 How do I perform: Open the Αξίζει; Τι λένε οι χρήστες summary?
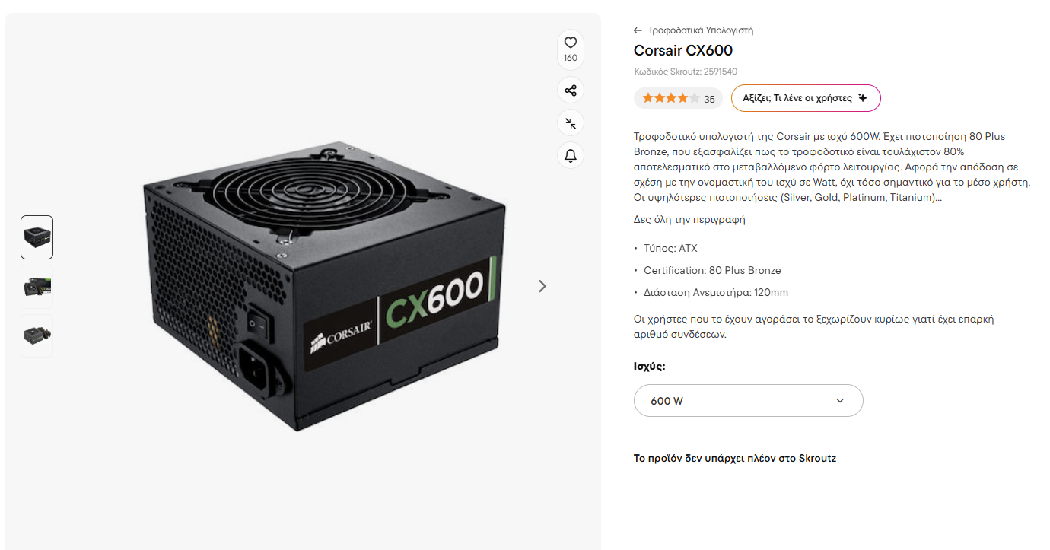806,98
